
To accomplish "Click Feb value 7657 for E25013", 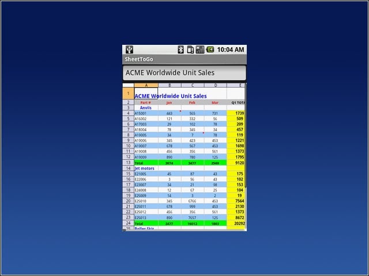I will (193, 217).
